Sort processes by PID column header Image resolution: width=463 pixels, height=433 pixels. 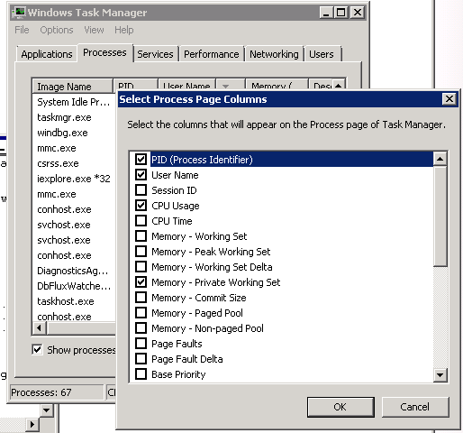tap(135, 85)
